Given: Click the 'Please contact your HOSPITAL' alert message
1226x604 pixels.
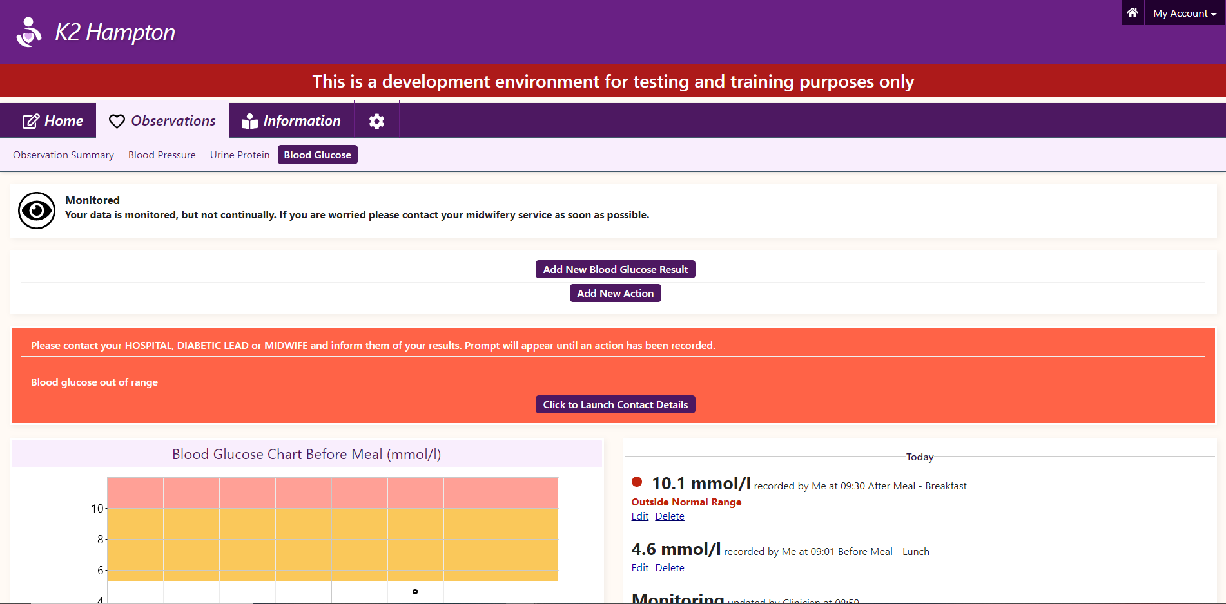Looking at the screenshot, I should 373,346.
